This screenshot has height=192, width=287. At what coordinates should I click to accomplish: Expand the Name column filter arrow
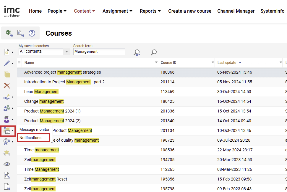pyautogui.click(x=156, y=63)
